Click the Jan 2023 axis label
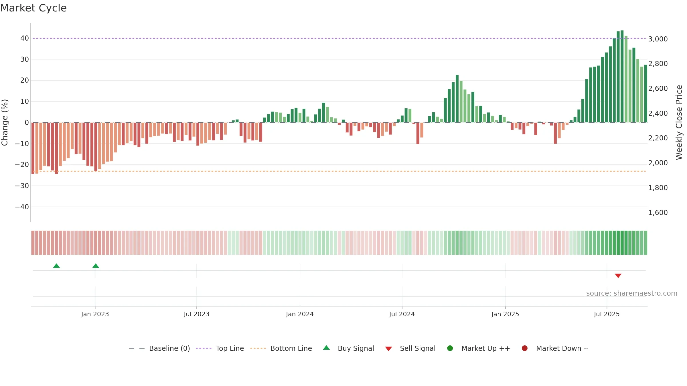This screenshot has height=386, width=687. (x=95, y=314)
